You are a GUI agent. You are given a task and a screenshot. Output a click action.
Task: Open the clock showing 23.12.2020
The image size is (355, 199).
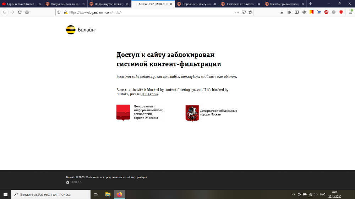tap(335, 194)
